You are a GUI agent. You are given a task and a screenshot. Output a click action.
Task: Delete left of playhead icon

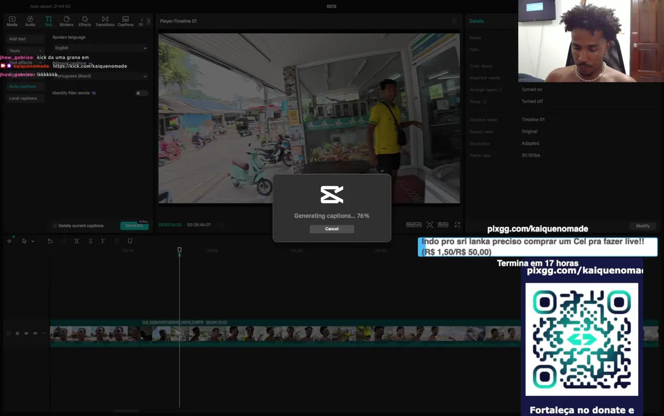click(x=90, y=241)
